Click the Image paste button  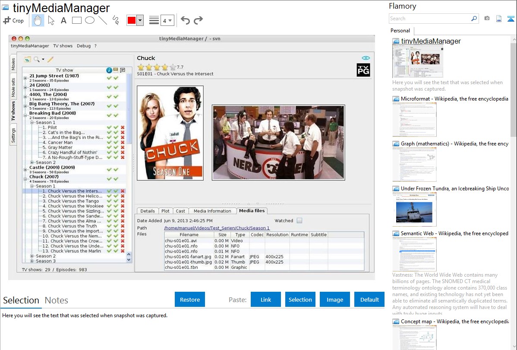(x=335, y=300)
